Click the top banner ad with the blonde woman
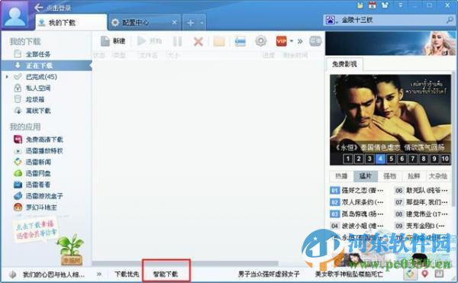The image size is (458, 283). coord(391,43)
